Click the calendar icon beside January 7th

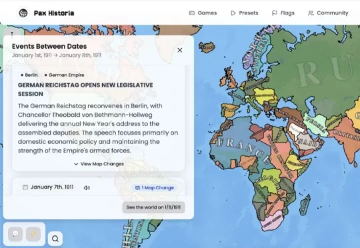[x=25, y=187]
